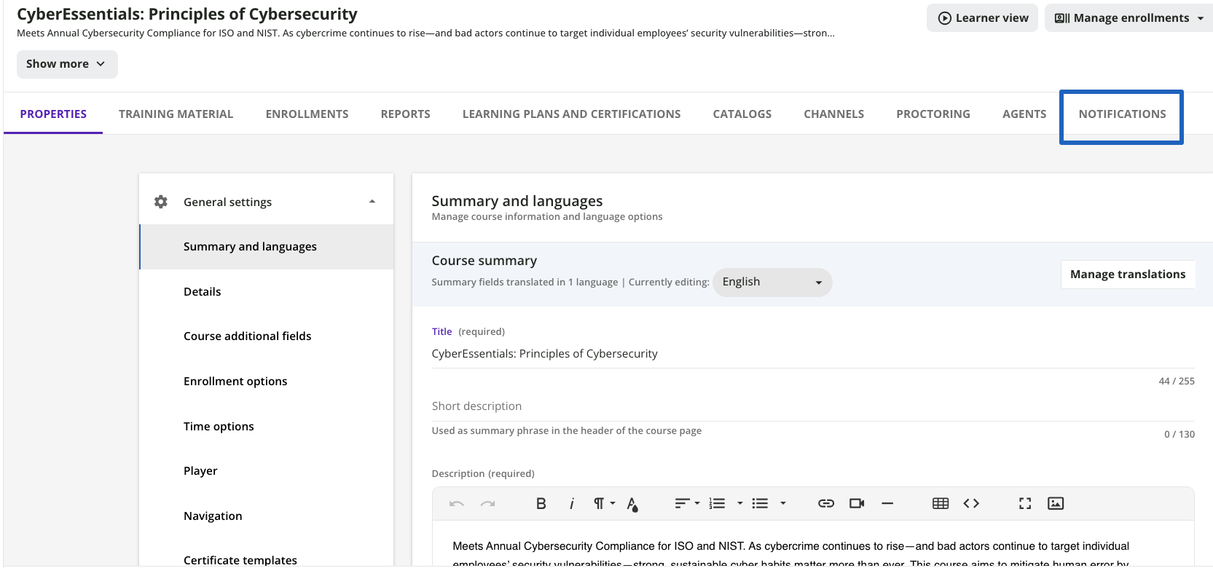Insert an image into the description
This screenshot has width=1213, height=568.
1056,503
